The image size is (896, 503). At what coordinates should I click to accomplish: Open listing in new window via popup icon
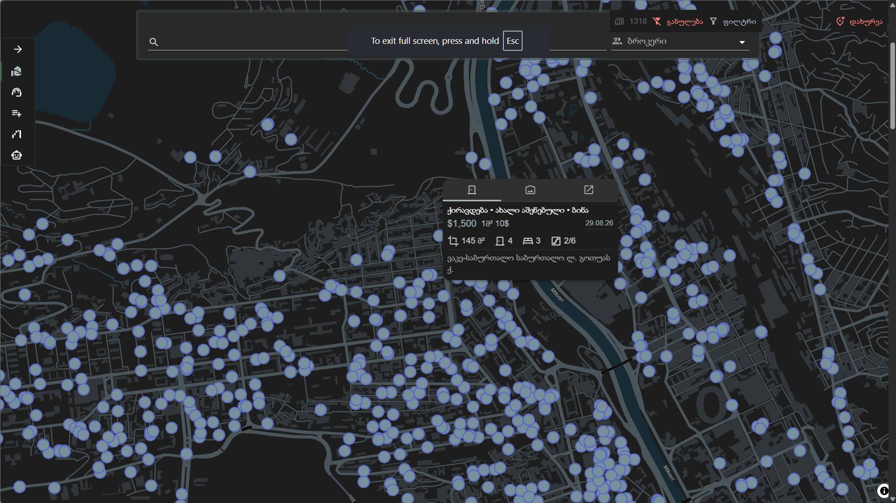(588, 190)
